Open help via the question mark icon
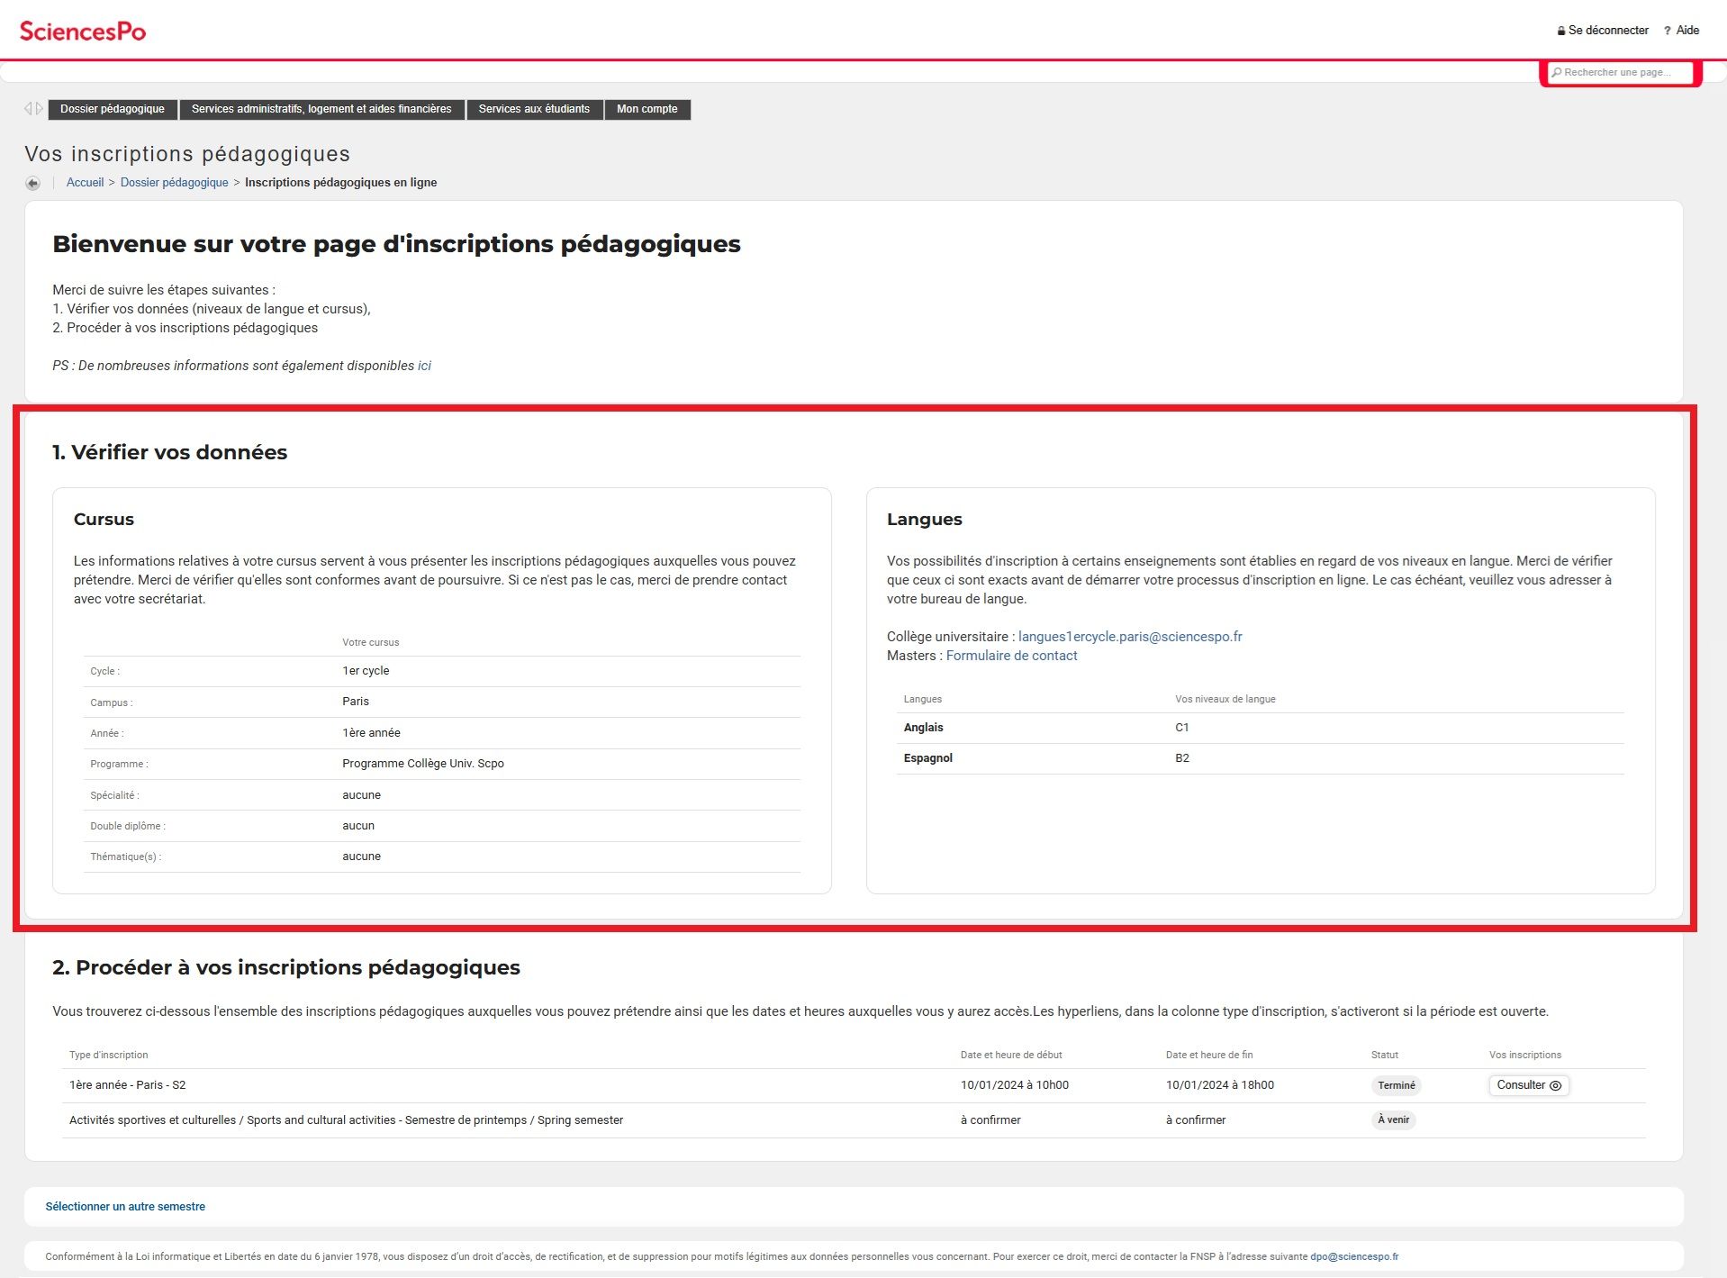Viewport: 1727px width, 1278px height. click(x=1668, y=30)
